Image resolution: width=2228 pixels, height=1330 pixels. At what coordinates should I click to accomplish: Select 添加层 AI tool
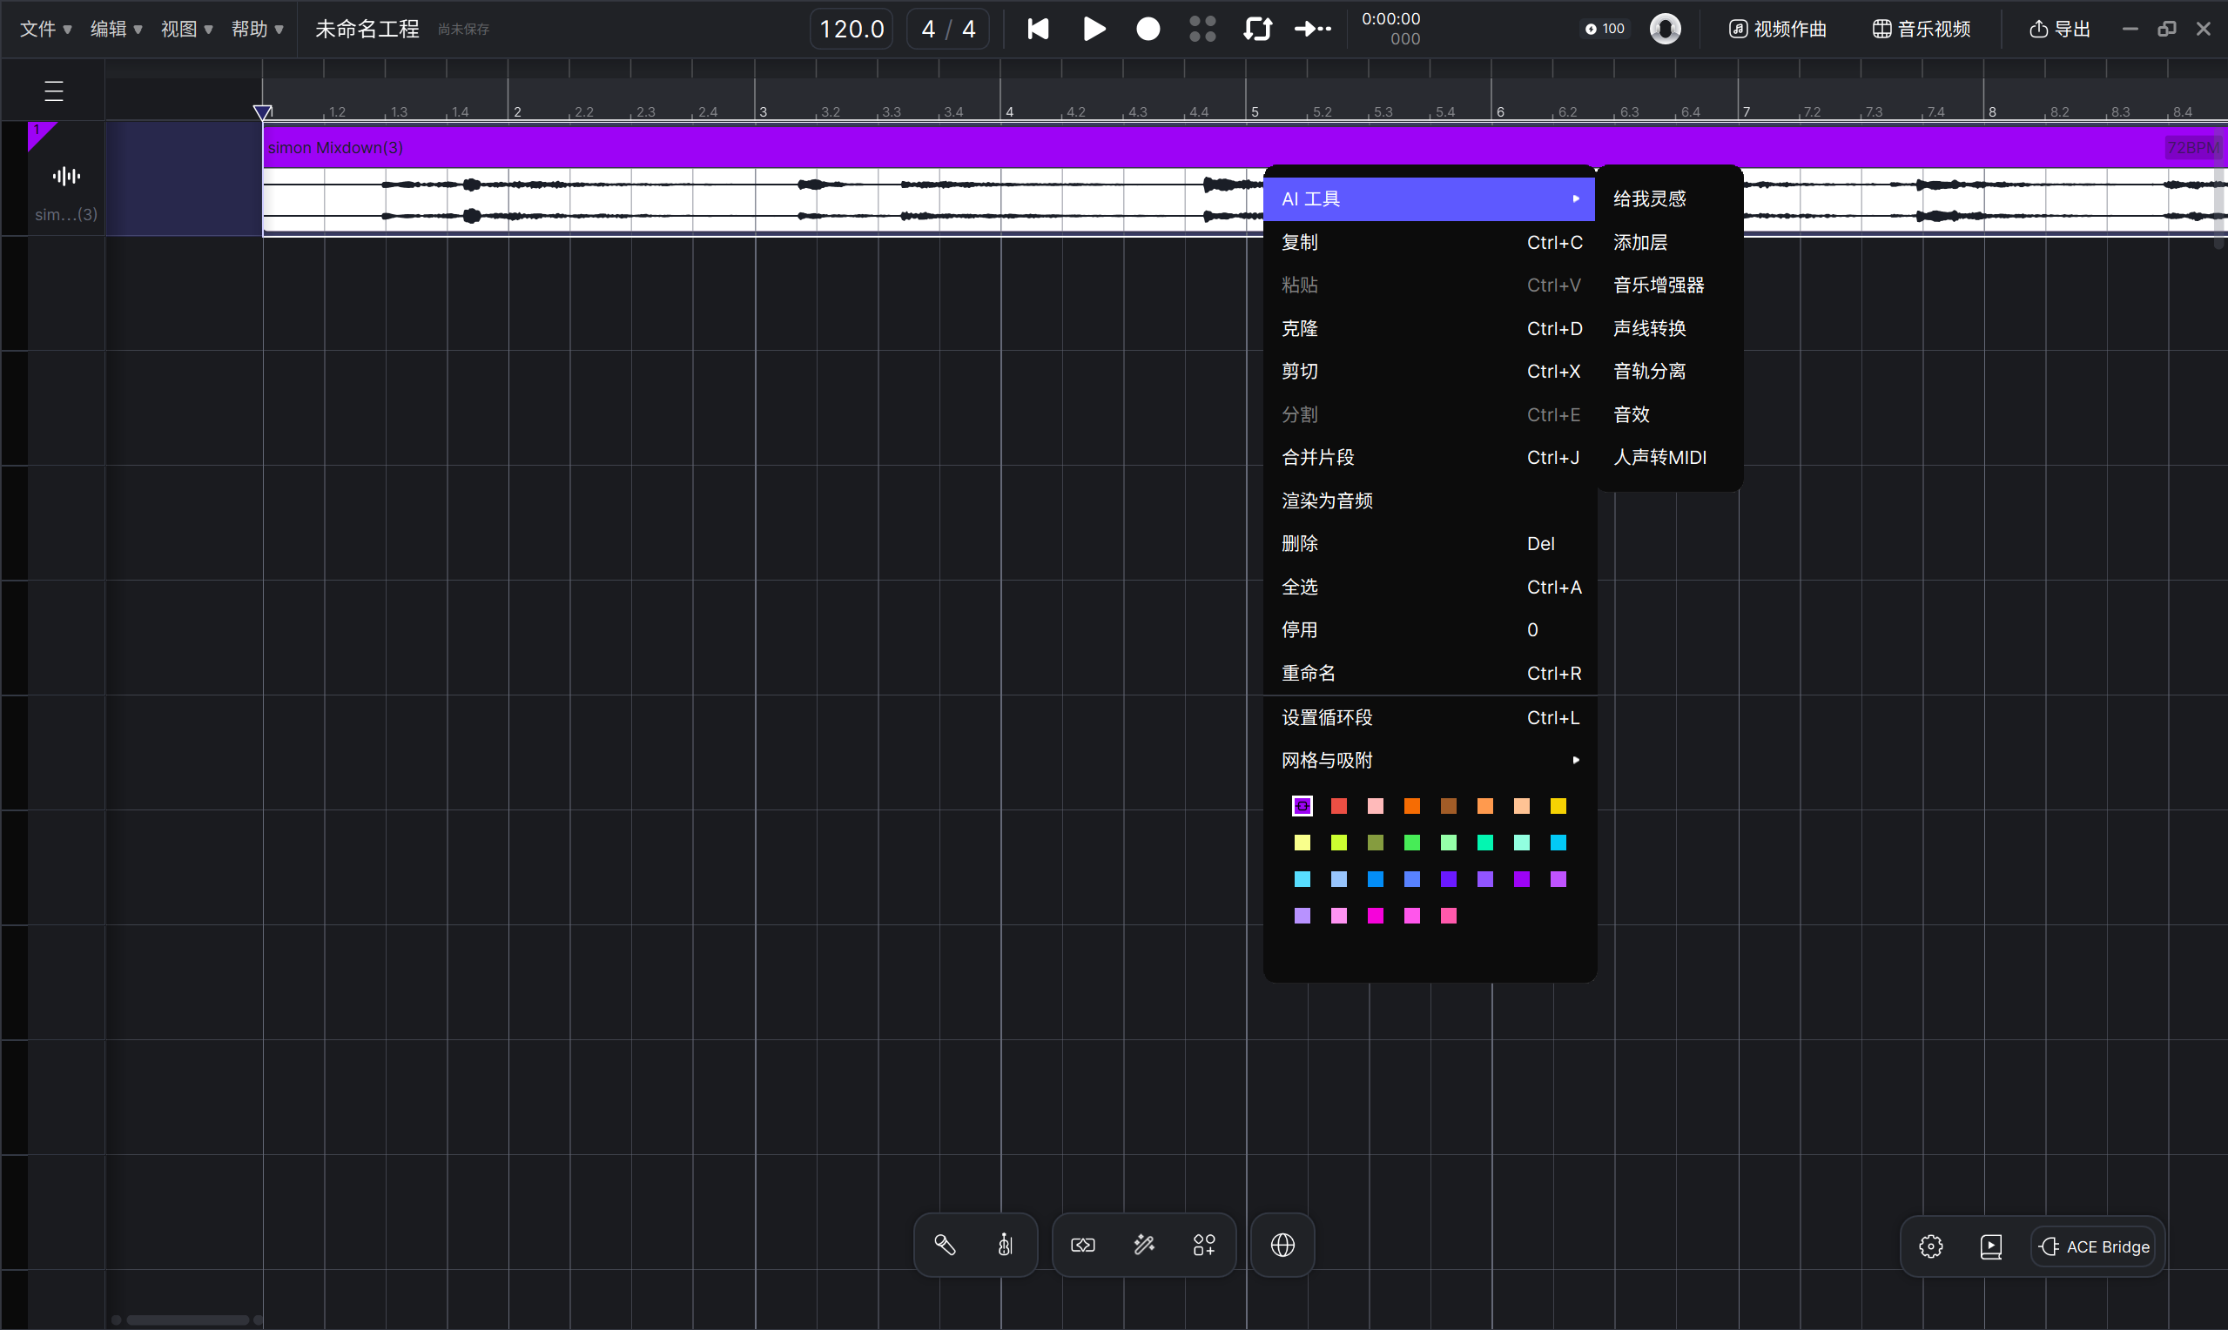coord(1670,242)
